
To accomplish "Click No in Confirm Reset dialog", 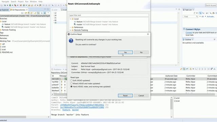I will click(141, 52).
